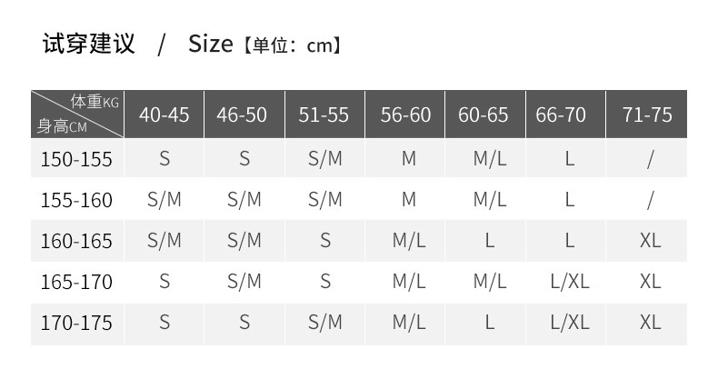This screenshot has height=389, width=718.
Task: Click the 170-175 height row label
Action: click(76, 322)
